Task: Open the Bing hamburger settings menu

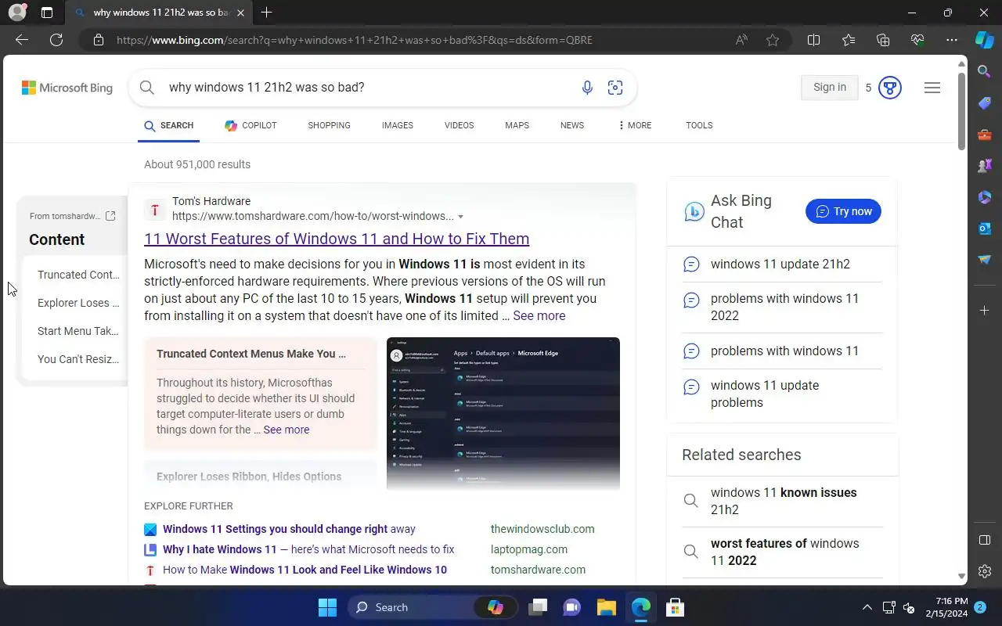Action: click(932, 88)
